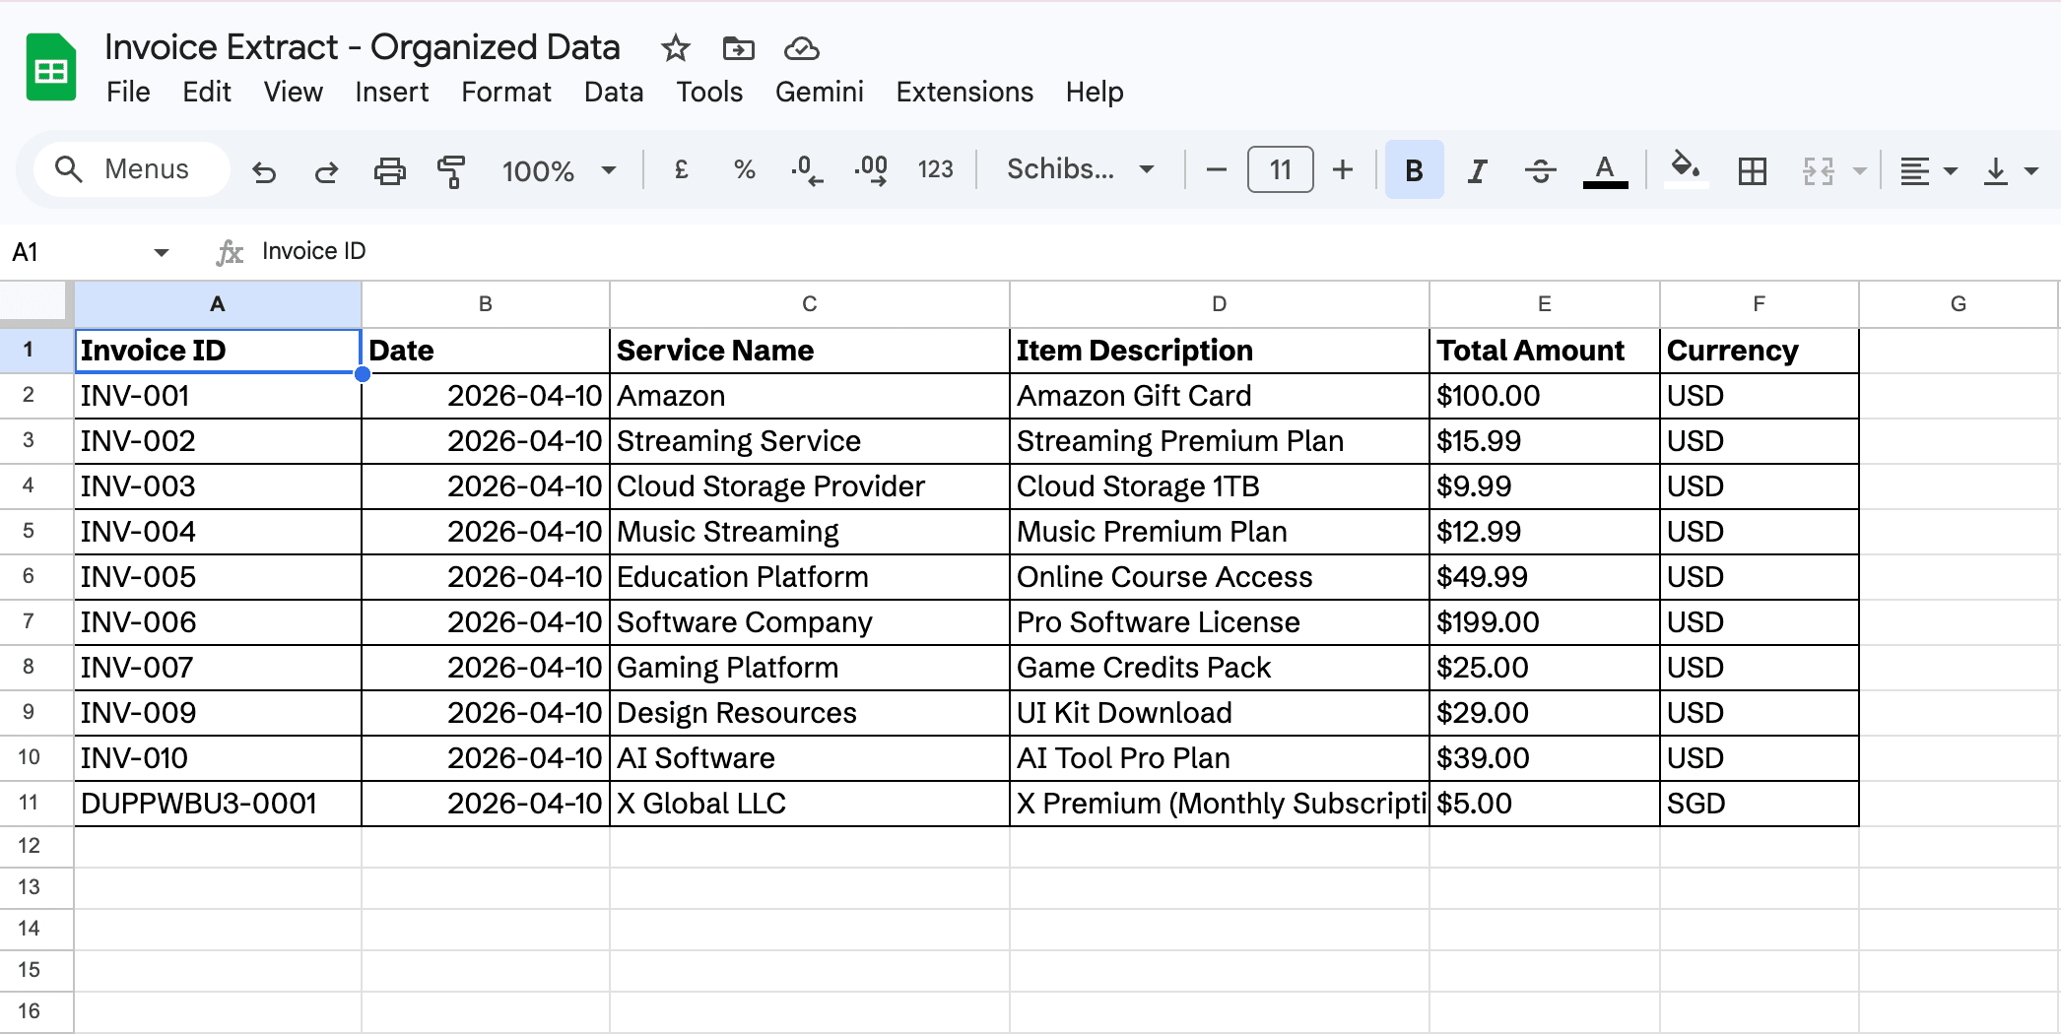Open fill color bucket

(x=1686, y=168)
